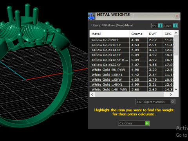Select the White Gold:10KX1 row

click(x=132, y=75)
